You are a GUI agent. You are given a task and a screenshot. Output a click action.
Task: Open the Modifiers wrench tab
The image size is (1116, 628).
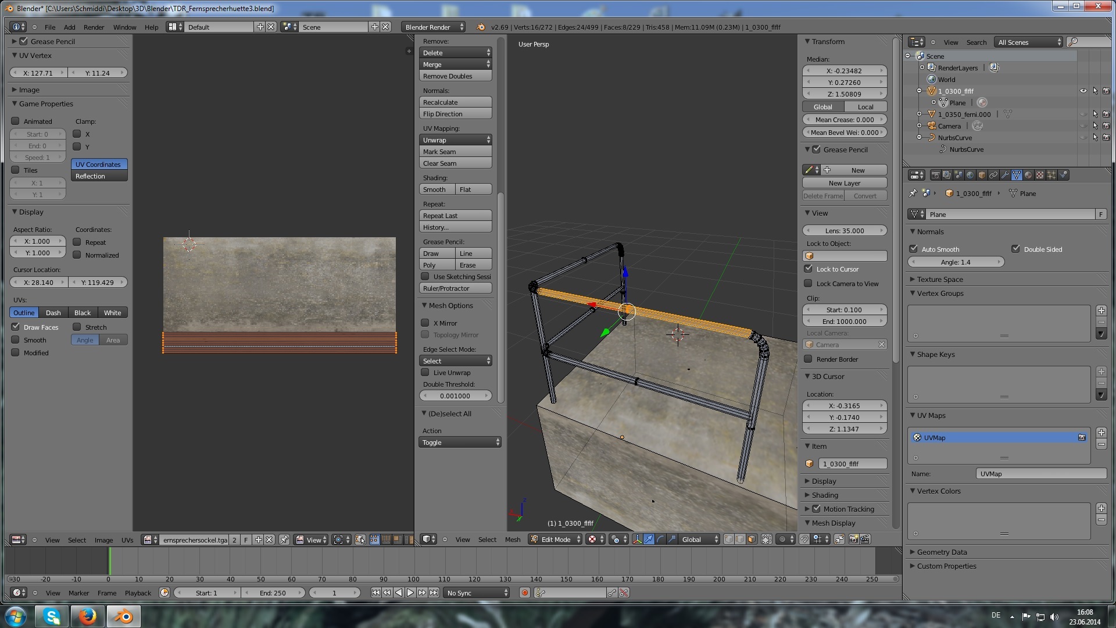1004,175
